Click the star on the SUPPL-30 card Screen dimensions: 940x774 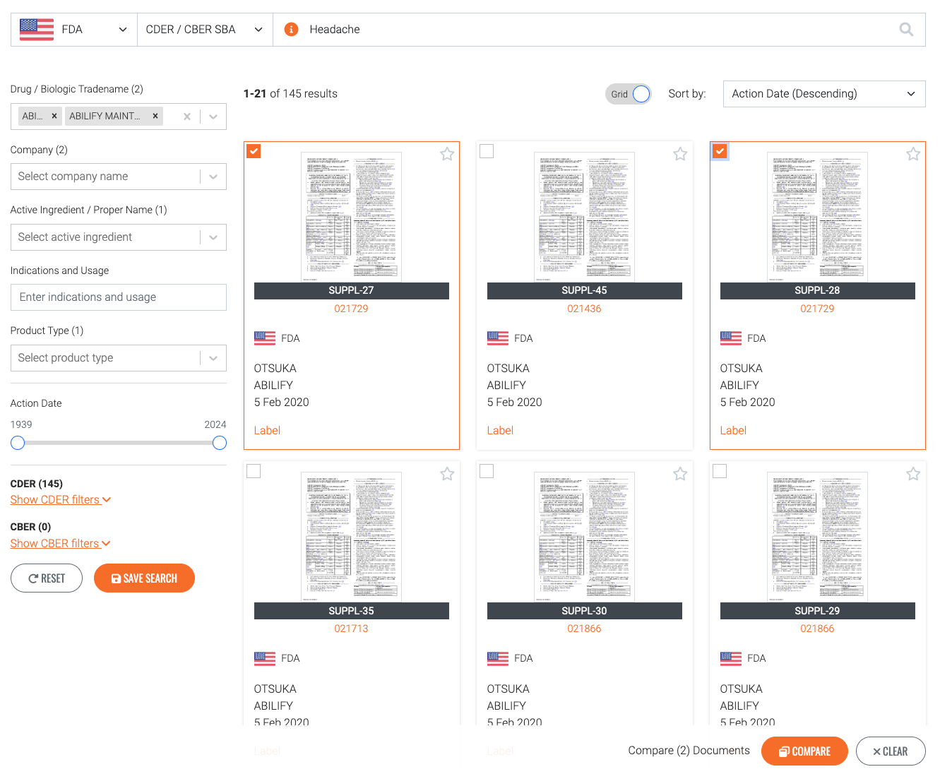pyautogui.click(x=680, y=474)
